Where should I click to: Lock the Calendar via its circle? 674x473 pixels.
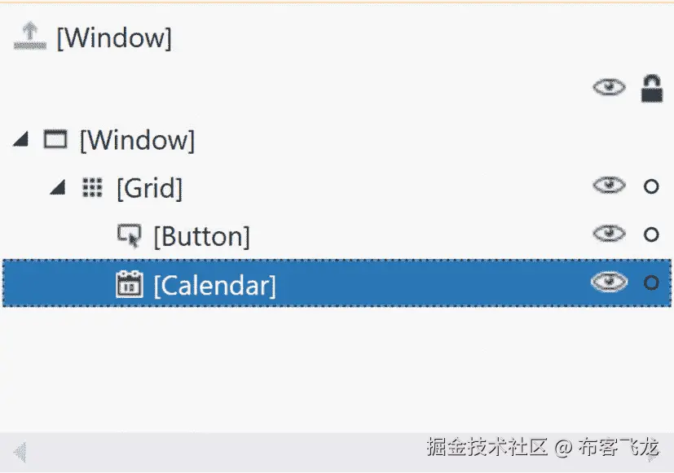(650, 283)
